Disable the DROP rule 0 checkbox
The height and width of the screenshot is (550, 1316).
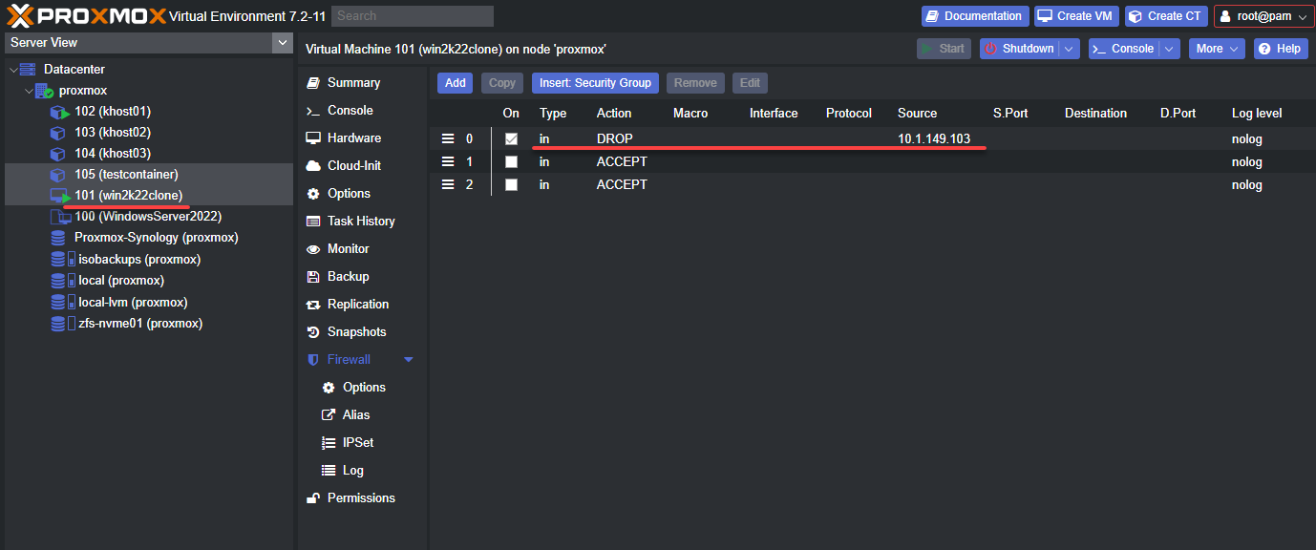(511, 139)
